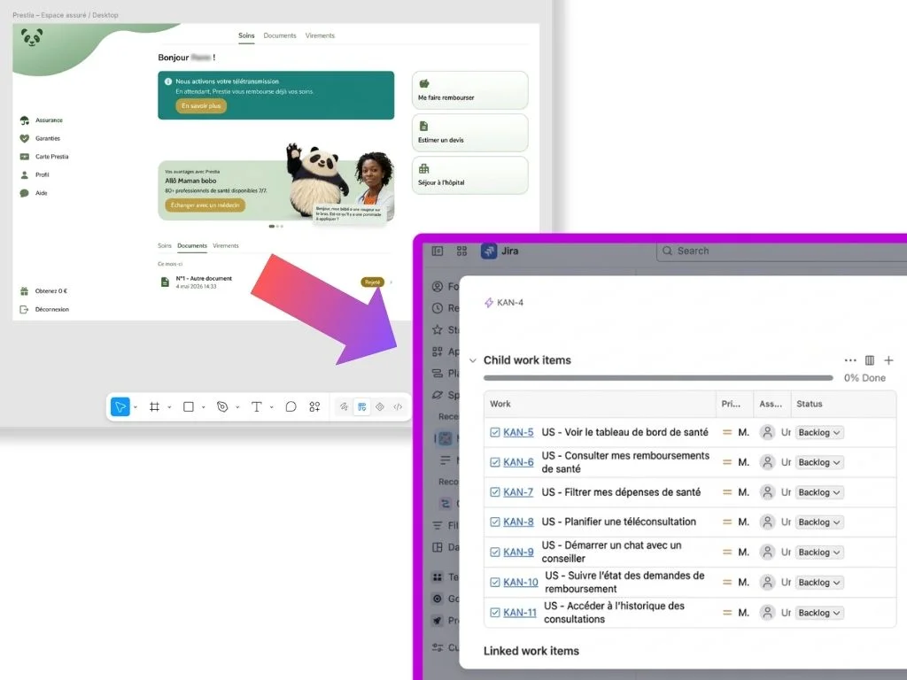The width and height of the screenshot is (907, 680).
Task: Select the Soins tab at top of Prestia page
Action: tap(246, 35)
